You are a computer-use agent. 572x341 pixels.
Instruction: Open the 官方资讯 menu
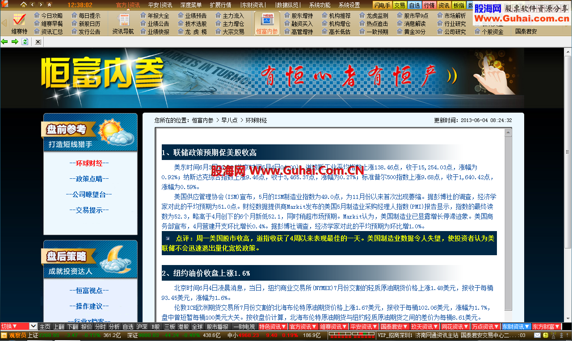point(128,5)
